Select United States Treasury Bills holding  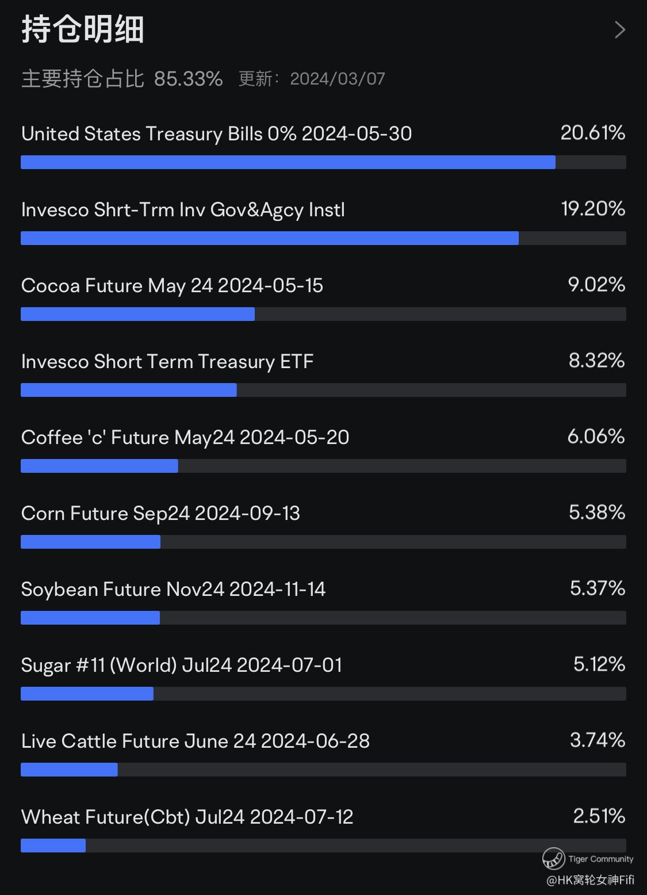(216, 134)
